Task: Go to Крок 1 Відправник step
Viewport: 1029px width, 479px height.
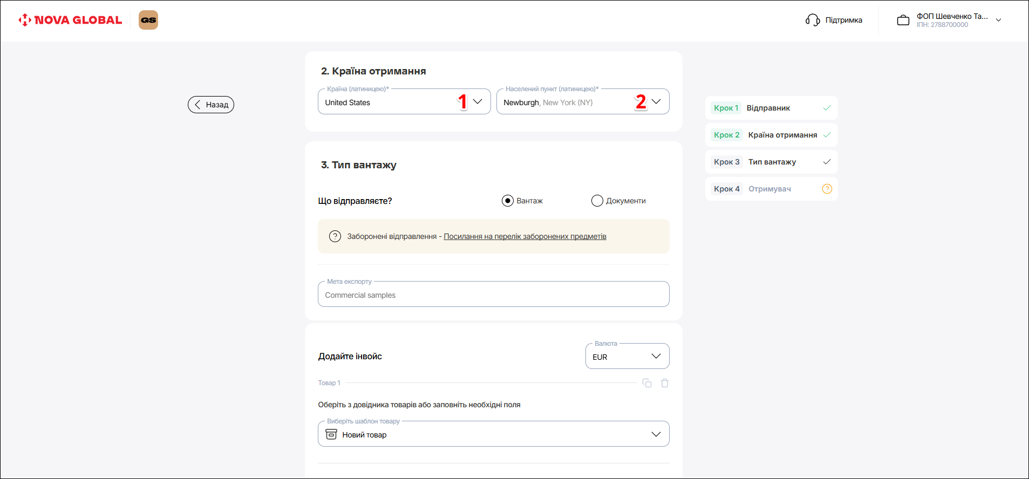Action: tap(771, 108)
